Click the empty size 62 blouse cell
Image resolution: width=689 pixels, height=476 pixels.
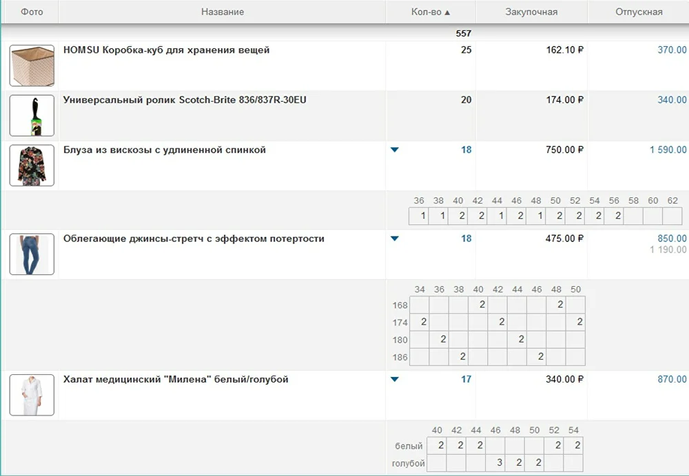tap(672, 216)
